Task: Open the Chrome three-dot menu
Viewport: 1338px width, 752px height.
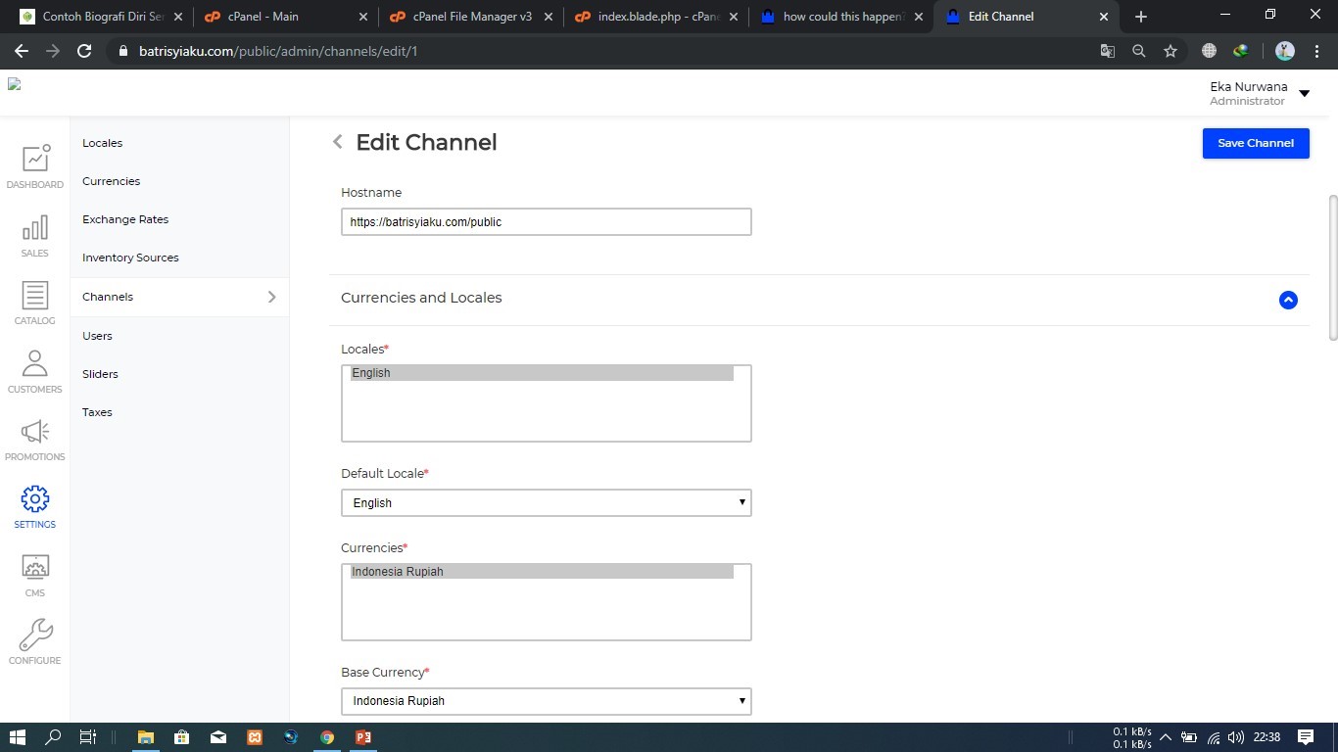Action: pyautogui.click(x=1315, y=51)
